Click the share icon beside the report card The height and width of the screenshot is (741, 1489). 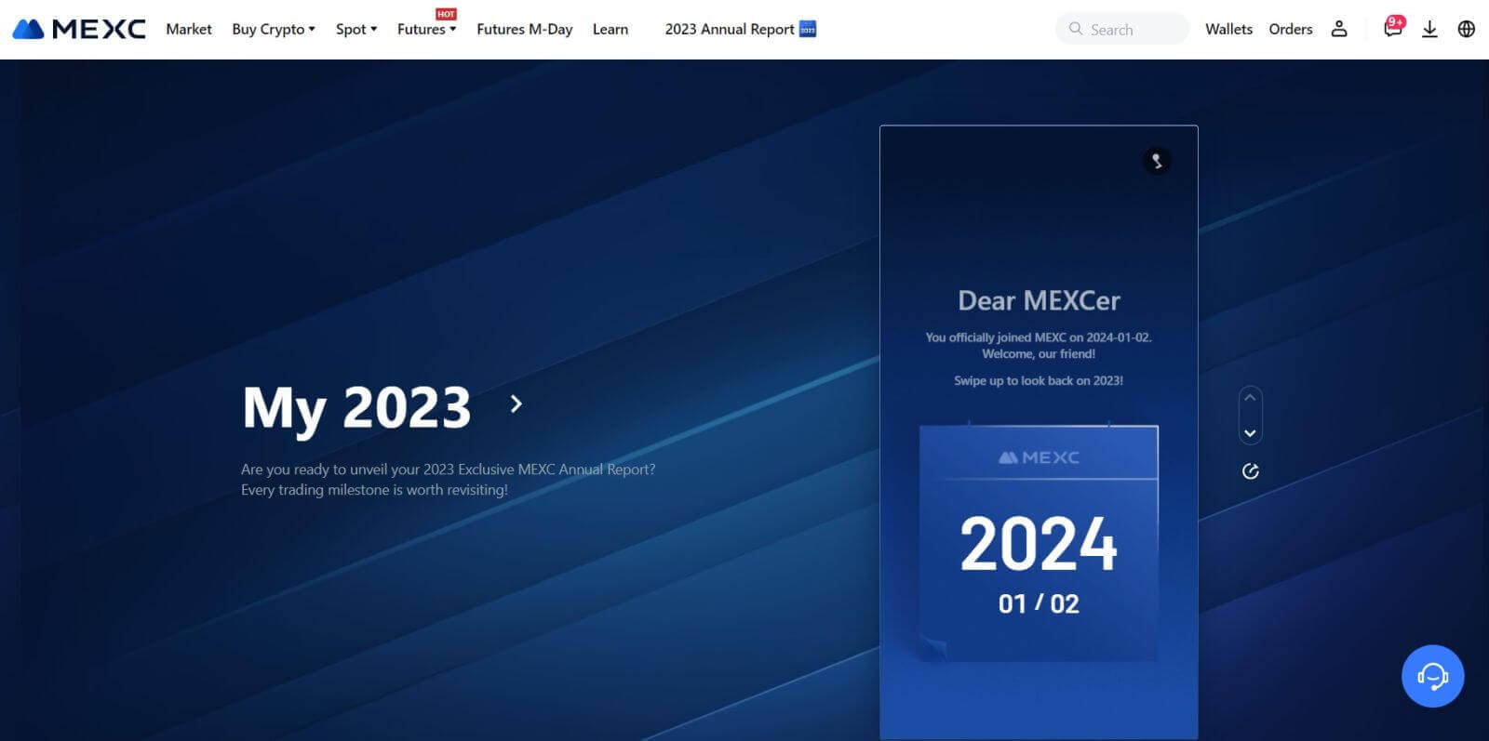[1250, 471]
